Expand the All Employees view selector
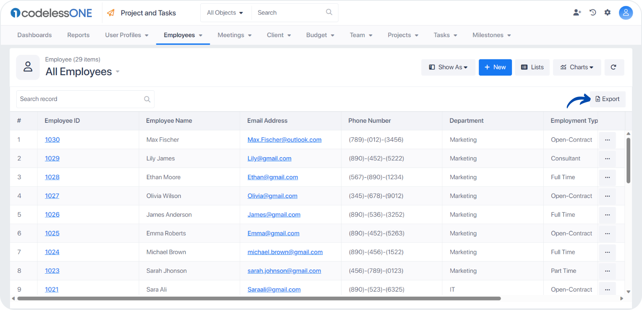This screenshot has width=642, height=310. point(83,72)
